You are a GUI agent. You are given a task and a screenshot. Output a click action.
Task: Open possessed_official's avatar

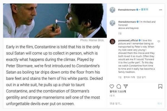coord(112,42)
